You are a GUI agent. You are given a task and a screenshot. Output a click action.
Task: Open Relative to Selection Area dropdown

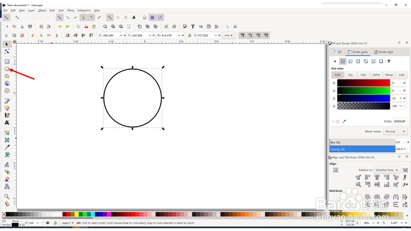point(387,170)
